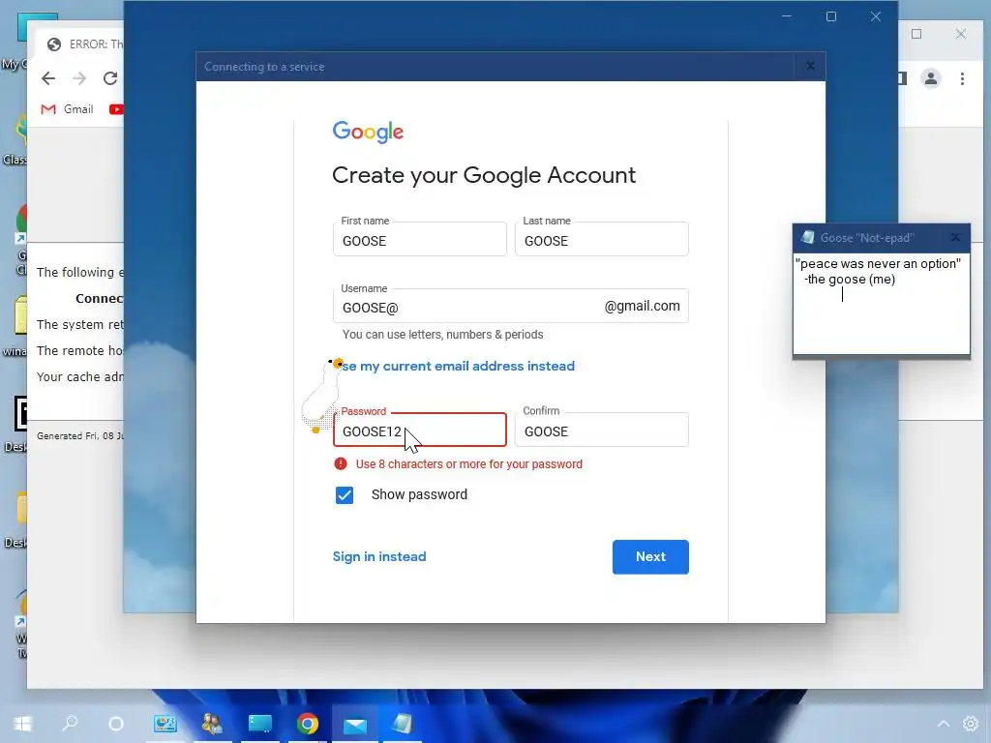The image size is (991, 743).
Task: Open Cortana circle on taskbar
Action: [x=116, y=723]
